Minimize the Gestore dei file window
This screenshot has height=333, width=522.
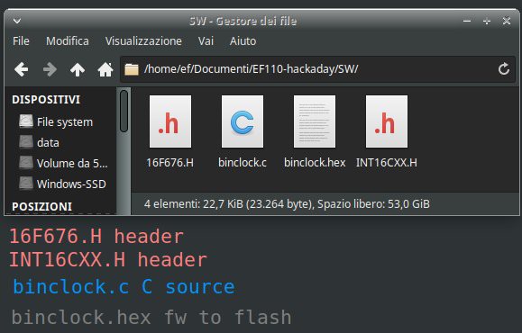[467, 21]
